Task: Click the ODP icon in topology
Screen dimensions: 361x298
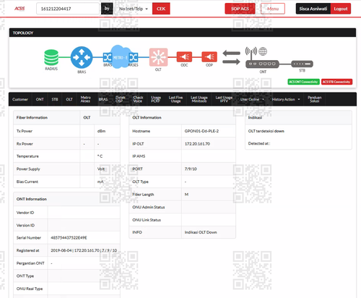Action: 209,57
